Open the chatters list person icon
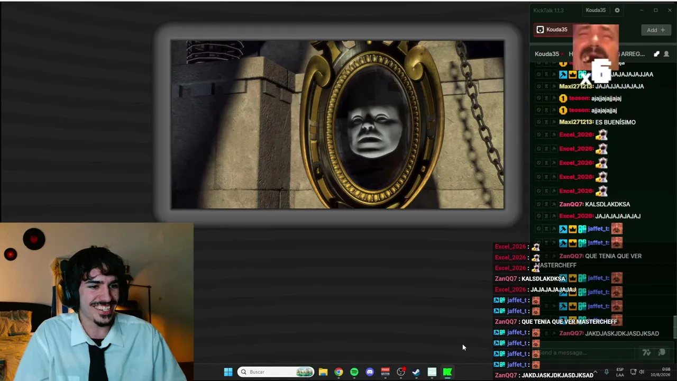This screenshot has height=381, width=677. (x=666, y=54)
